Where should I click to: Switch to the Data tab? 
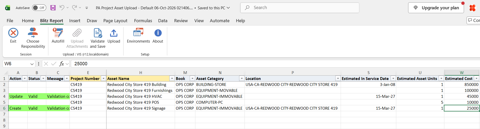coord(163,21)
